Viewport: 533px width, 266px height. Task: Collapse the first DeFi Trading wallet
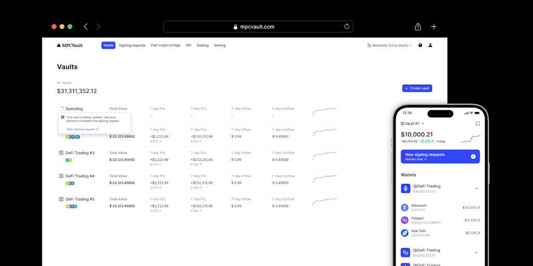476,188
